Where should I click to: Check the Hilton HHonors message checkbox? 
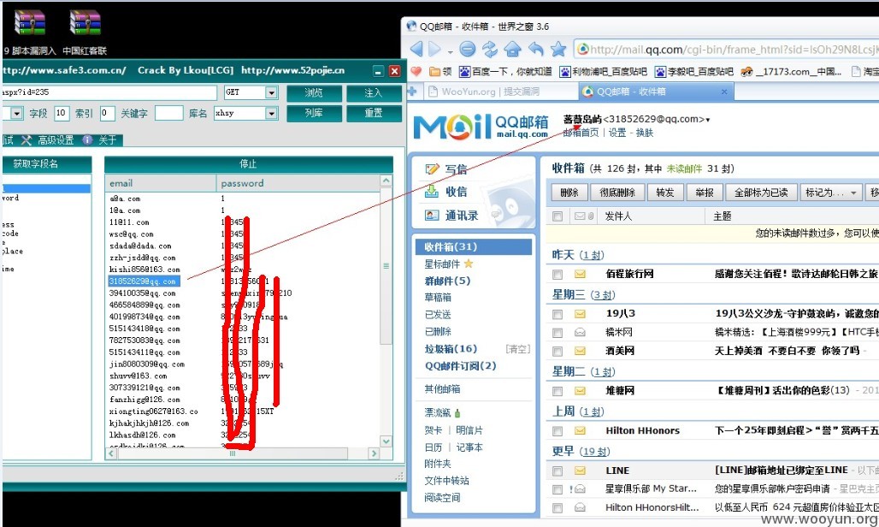point(557,431)
